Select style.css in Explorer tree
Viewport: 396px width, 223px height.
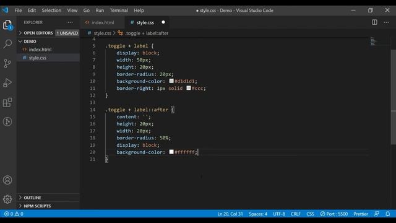pos(37,58)
